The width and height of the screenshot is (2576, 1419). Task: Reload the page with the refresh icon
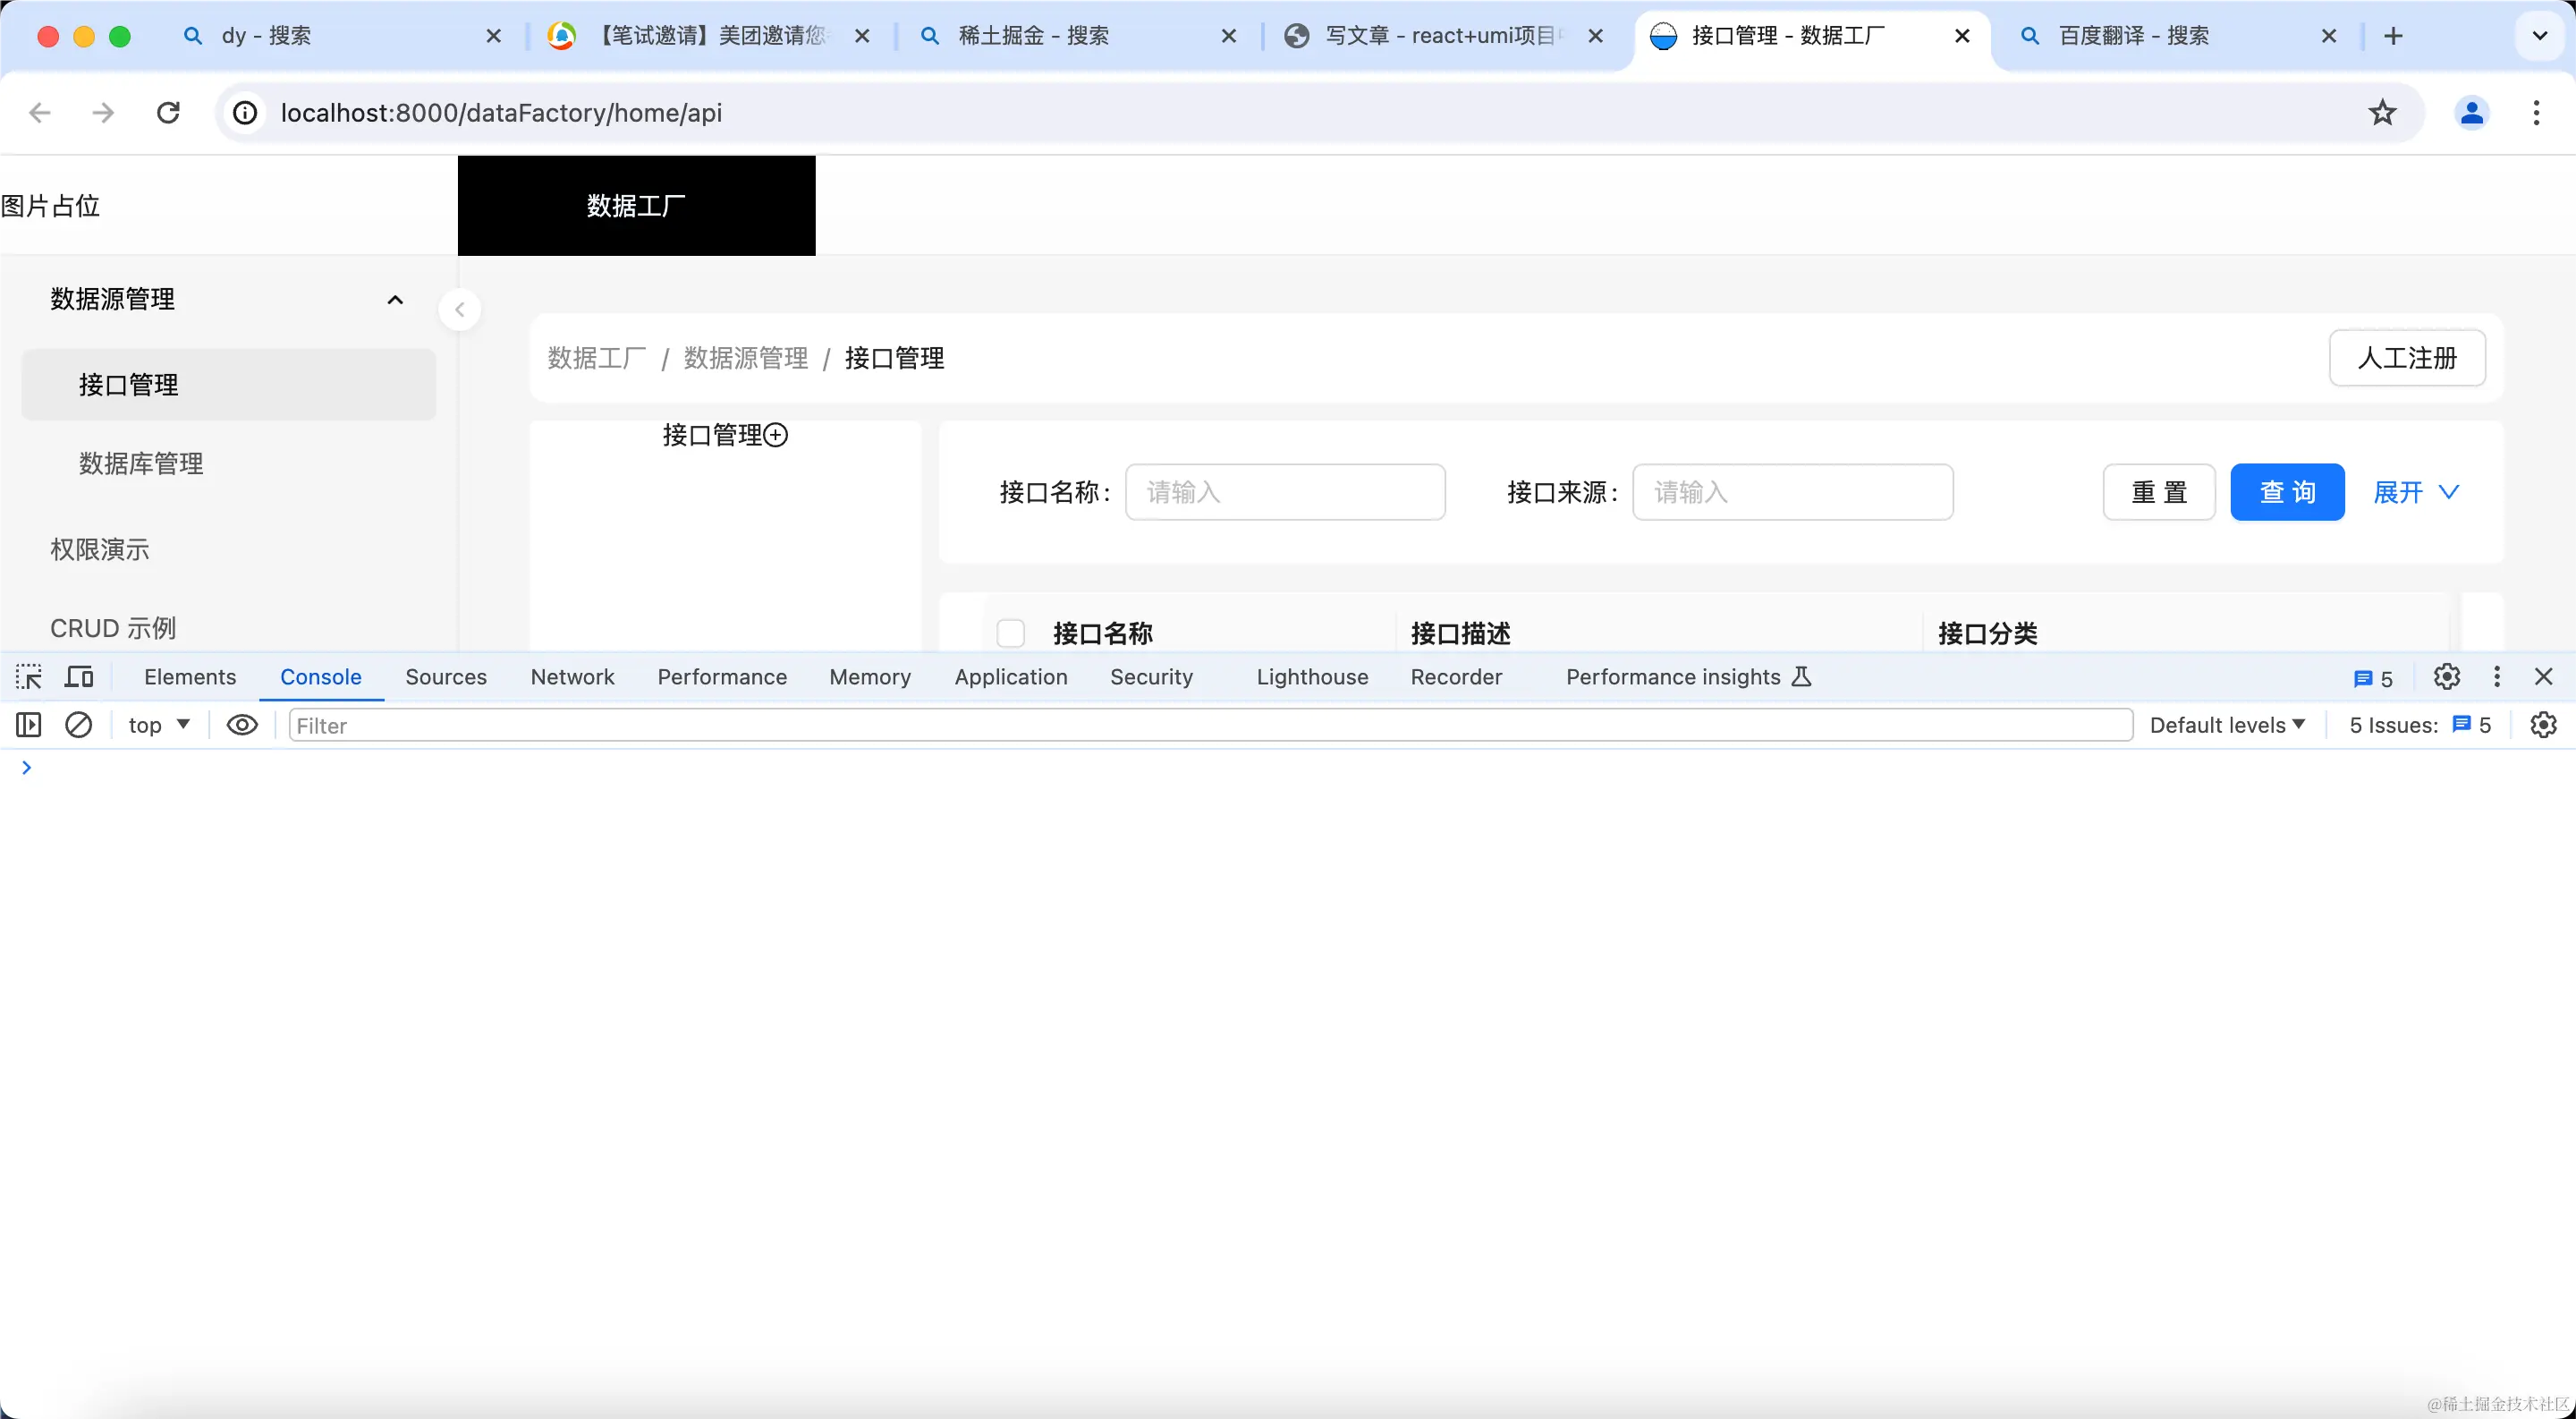coord(167,112)
